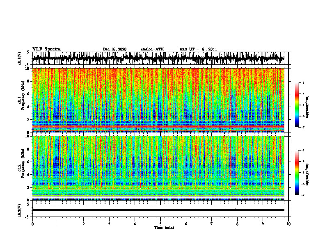Click time axis tick label "1"
Image resolution: width=325 pixels, height=251 pixels.
click(x=58, y=224)
